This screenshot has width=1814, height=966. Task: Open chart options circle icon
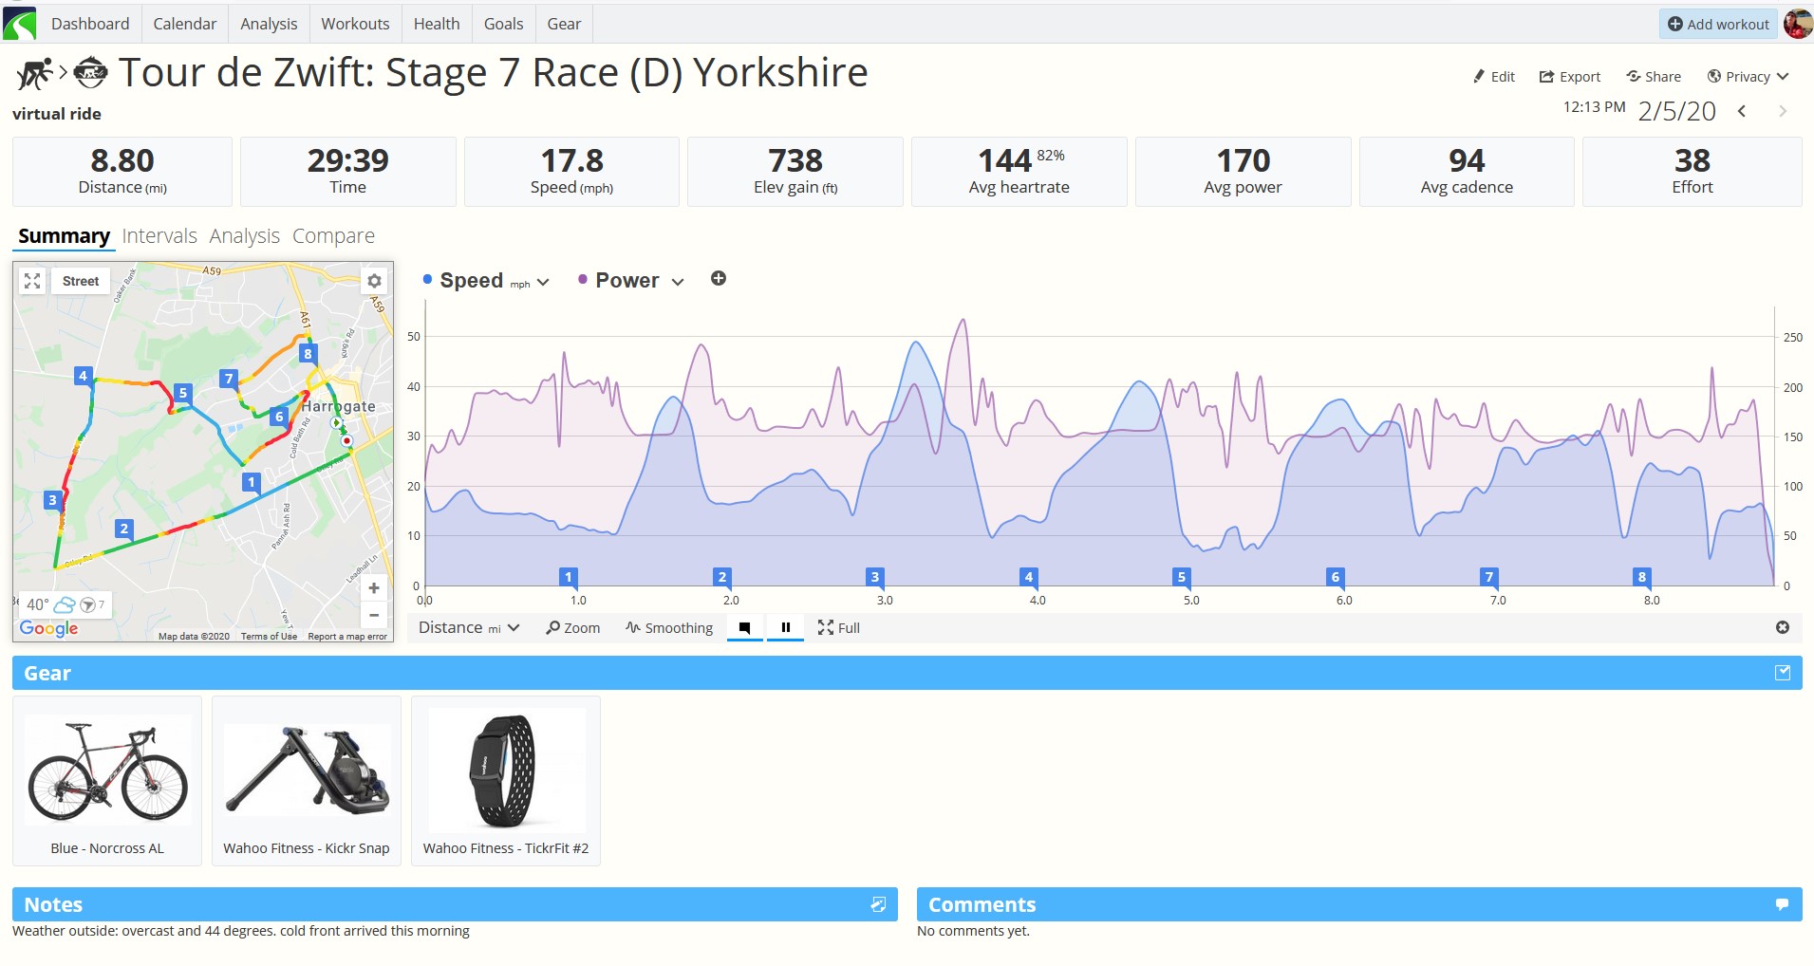pos(1783,627)
